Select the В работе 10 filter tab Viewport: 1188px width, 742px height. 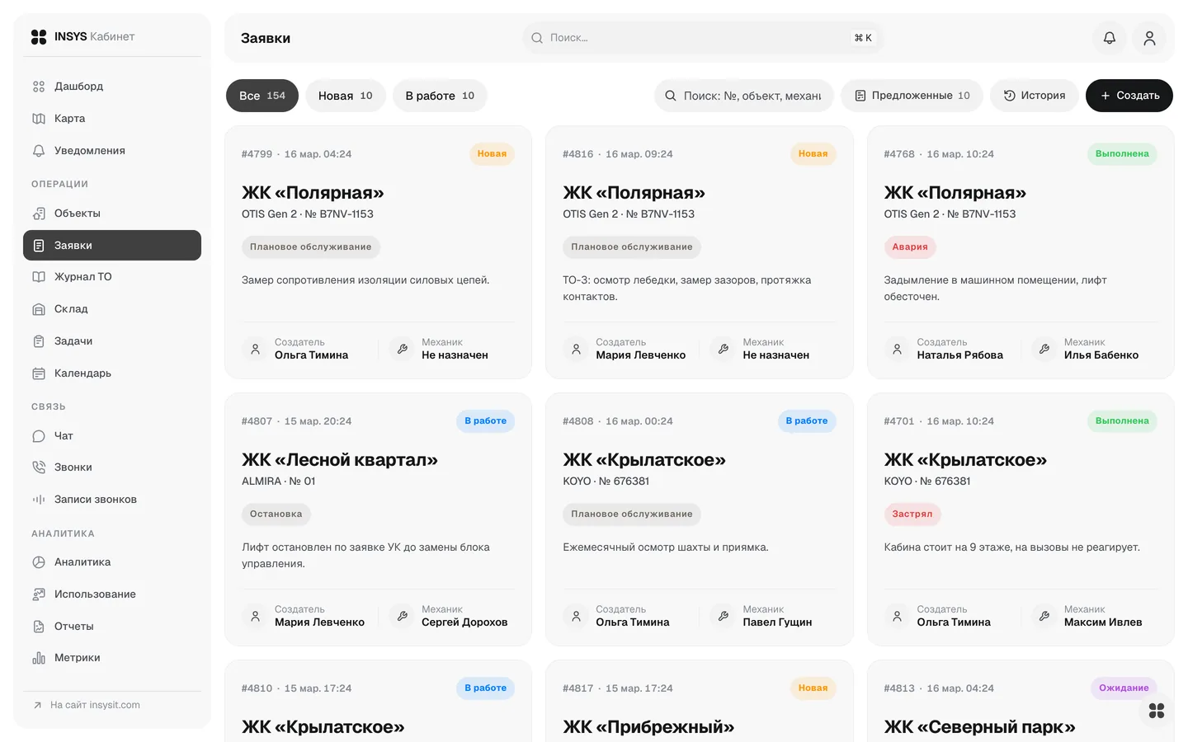[440, 96]
